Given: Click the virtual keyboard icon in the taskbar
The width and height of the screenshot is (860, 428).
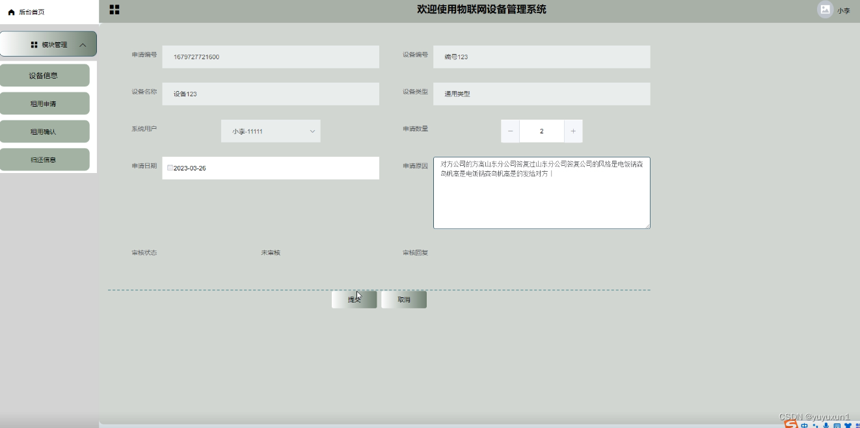Looking at the screenshot, I should (x=839, y=425).
